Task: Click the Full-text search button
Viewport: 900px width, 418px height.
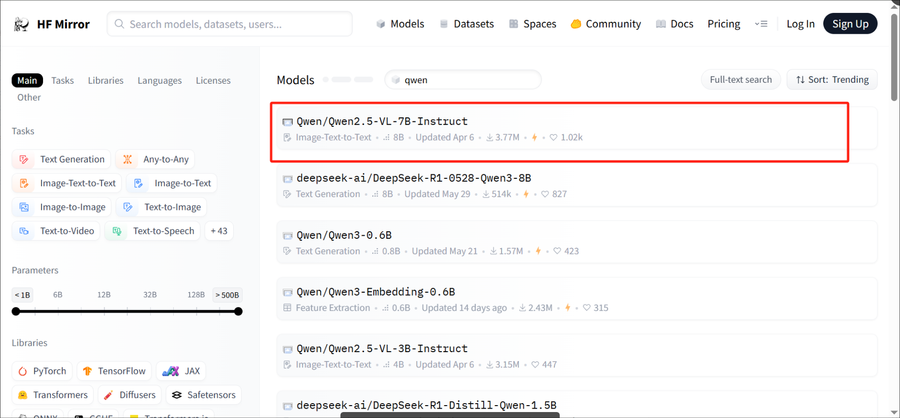Action: pyautogui.click(x=741, y=80)
